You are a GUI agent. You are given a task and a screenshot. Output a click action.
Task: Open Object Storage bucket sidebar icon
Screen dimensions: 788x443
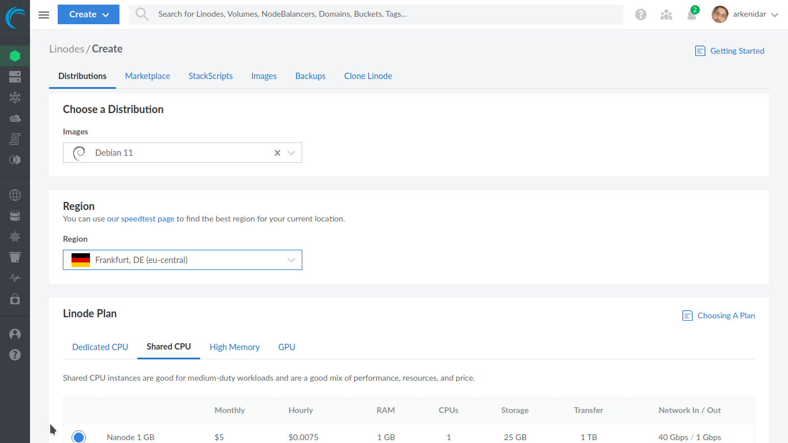point(15,257)
